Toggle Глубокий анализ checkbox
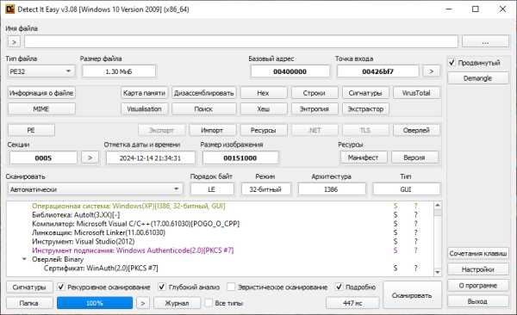 [x=162, y=287]
